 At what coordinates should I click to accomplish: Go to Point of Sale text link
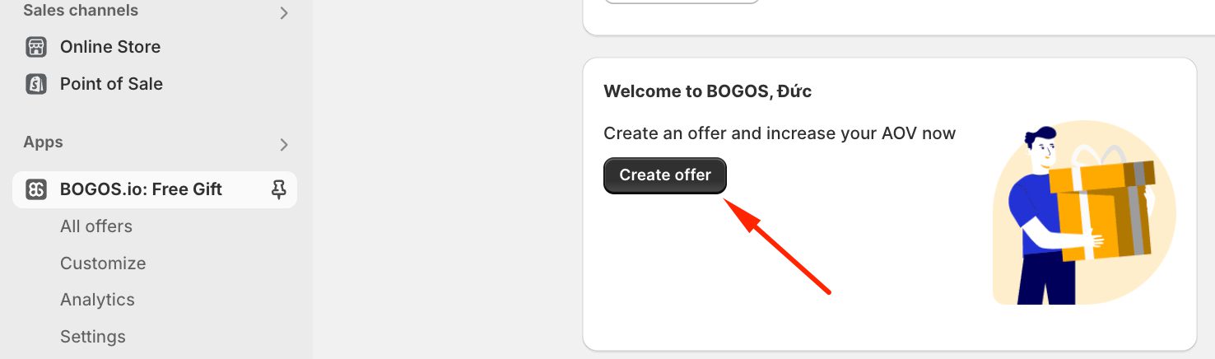click(111, 84)
